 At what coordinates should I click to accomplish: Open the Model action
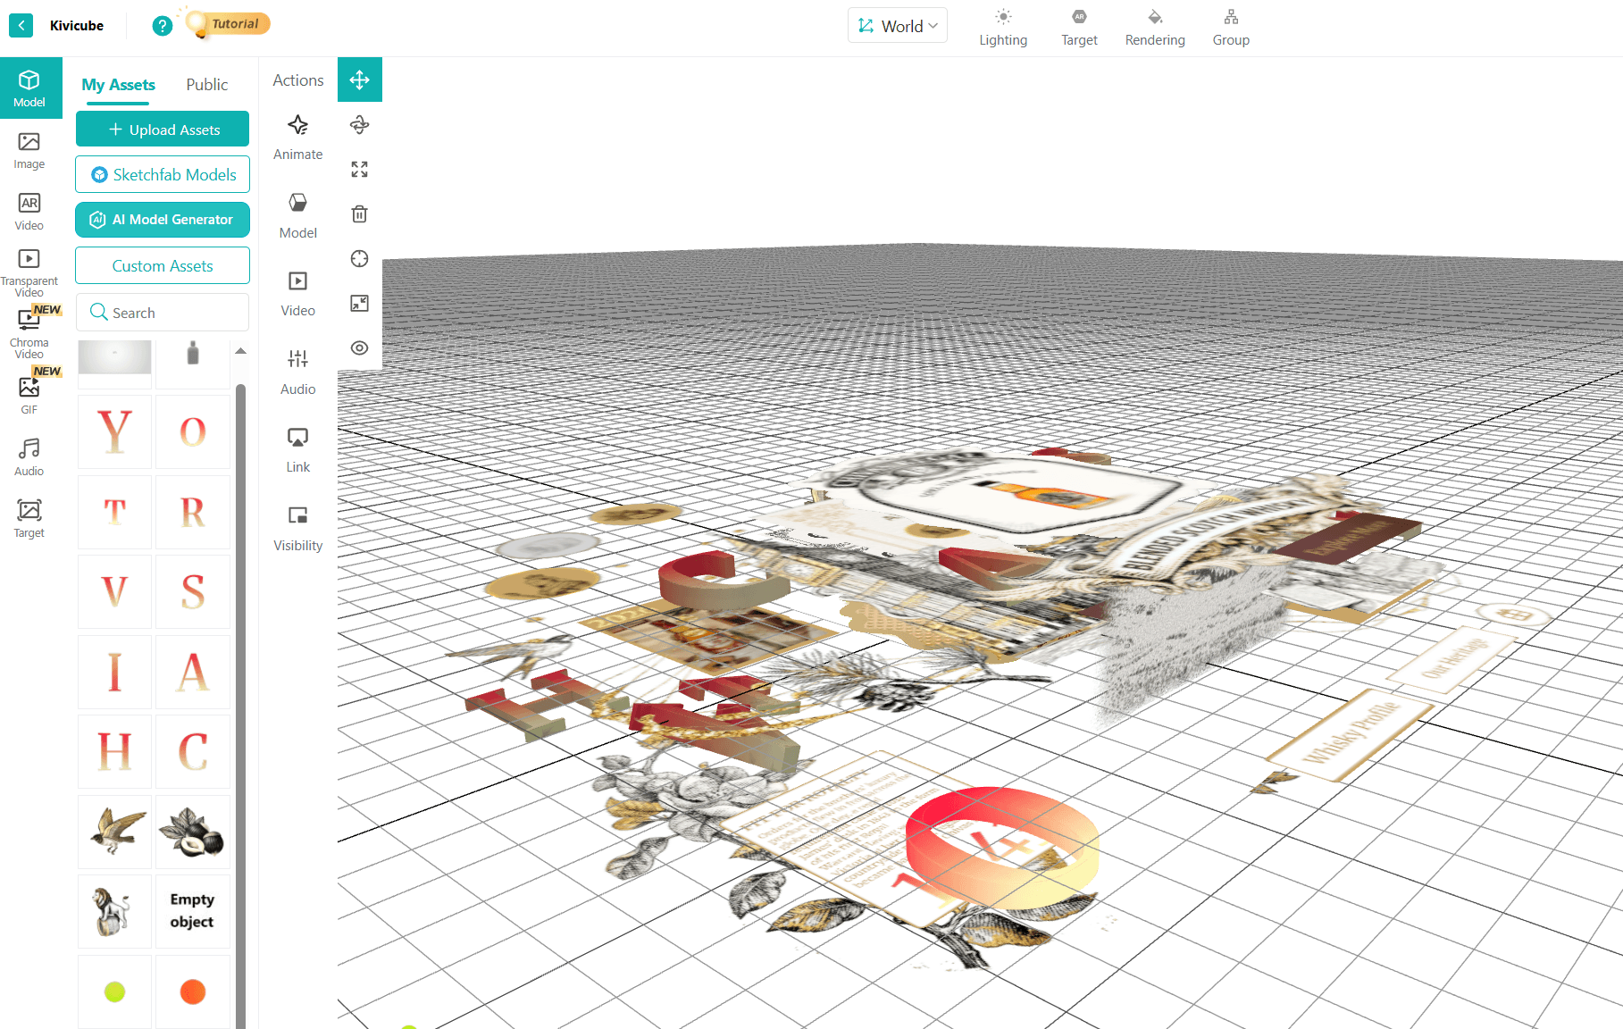298,216
